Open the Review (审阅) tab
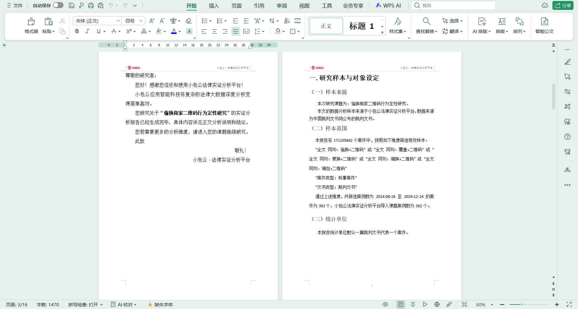 [x=282, y=6]
